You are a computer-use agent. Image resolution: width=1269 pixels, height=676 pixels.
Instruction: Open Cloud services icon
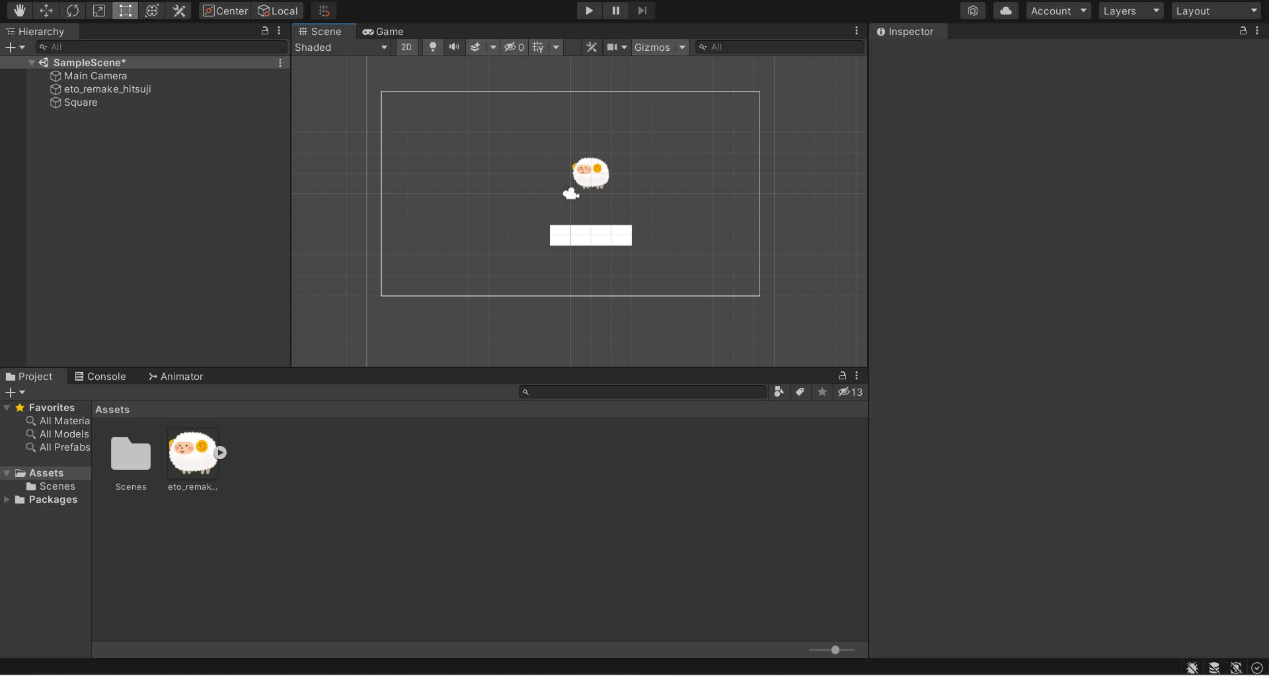click(x=1005, y=11)
